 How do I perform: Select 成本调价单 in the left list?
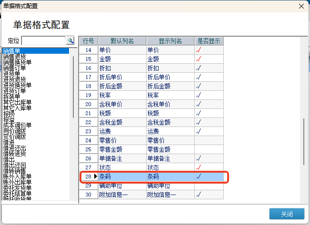coord(17,125)
